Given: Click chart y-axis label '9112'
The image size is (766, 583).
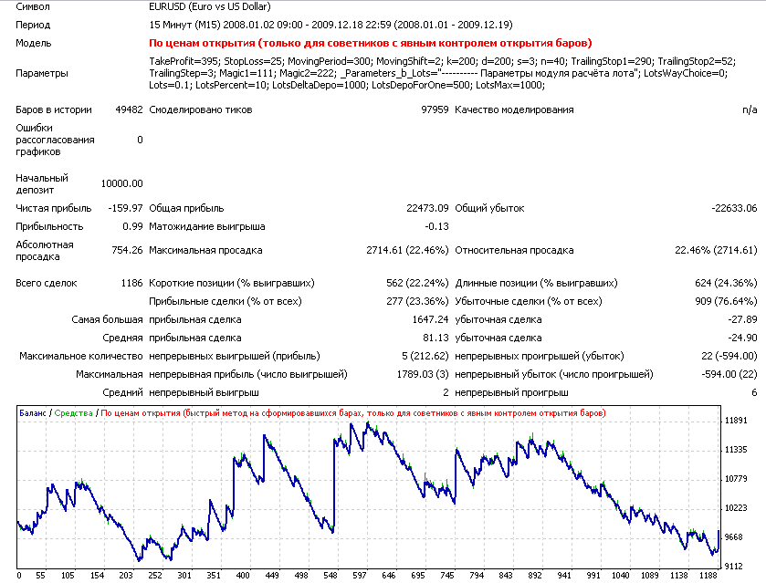Looking at the screenshot, I should [x=734, y=567].
